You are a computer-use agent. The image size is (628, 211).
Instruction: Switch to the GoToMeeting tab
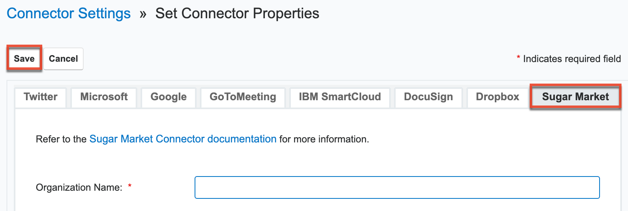[243, 97]
